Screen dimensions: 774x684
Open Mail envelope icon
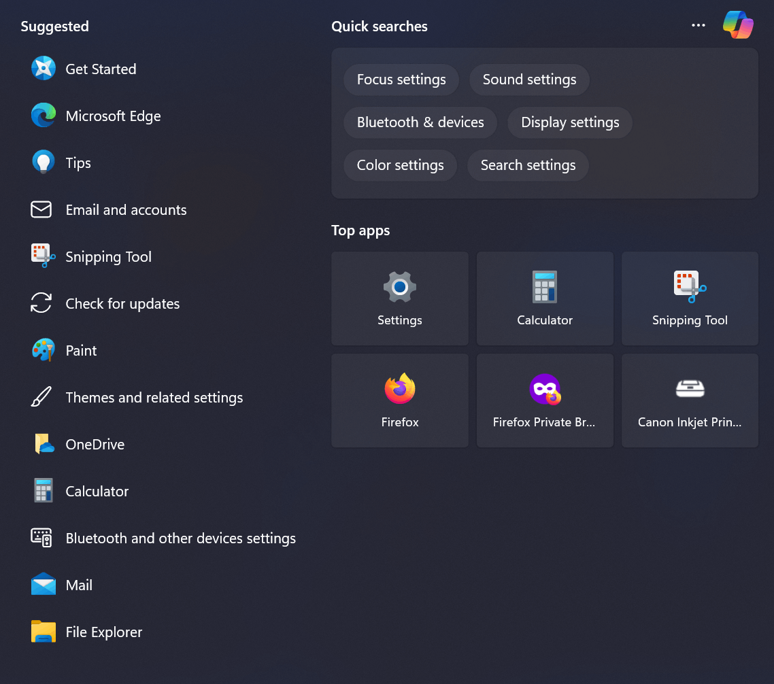pos(44,584)
